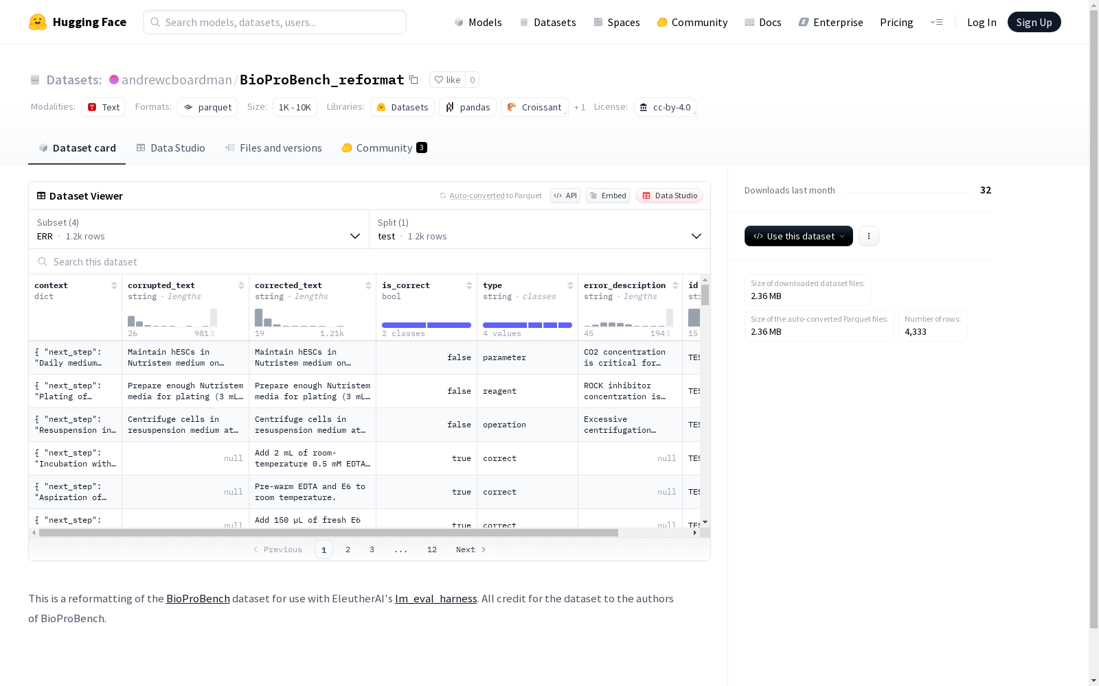Go to Spaces in top navigation

617,22
